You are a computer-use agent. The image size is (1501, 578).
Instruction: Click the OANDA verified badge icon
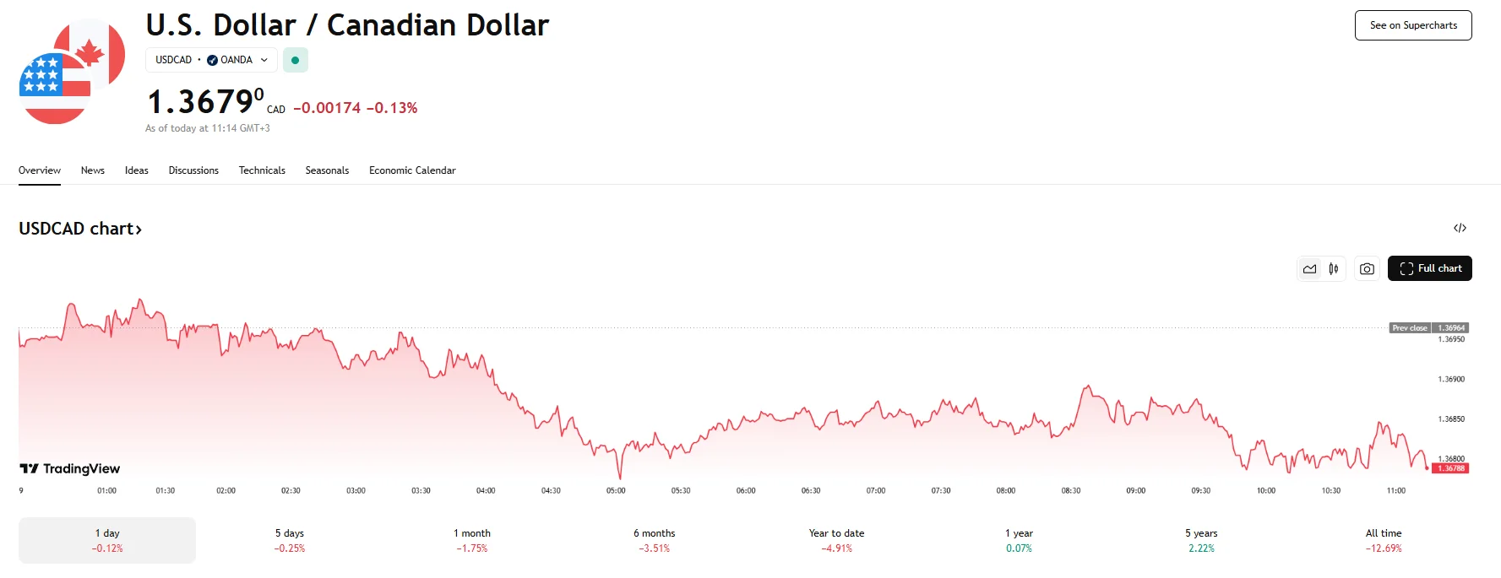(212, 60)
